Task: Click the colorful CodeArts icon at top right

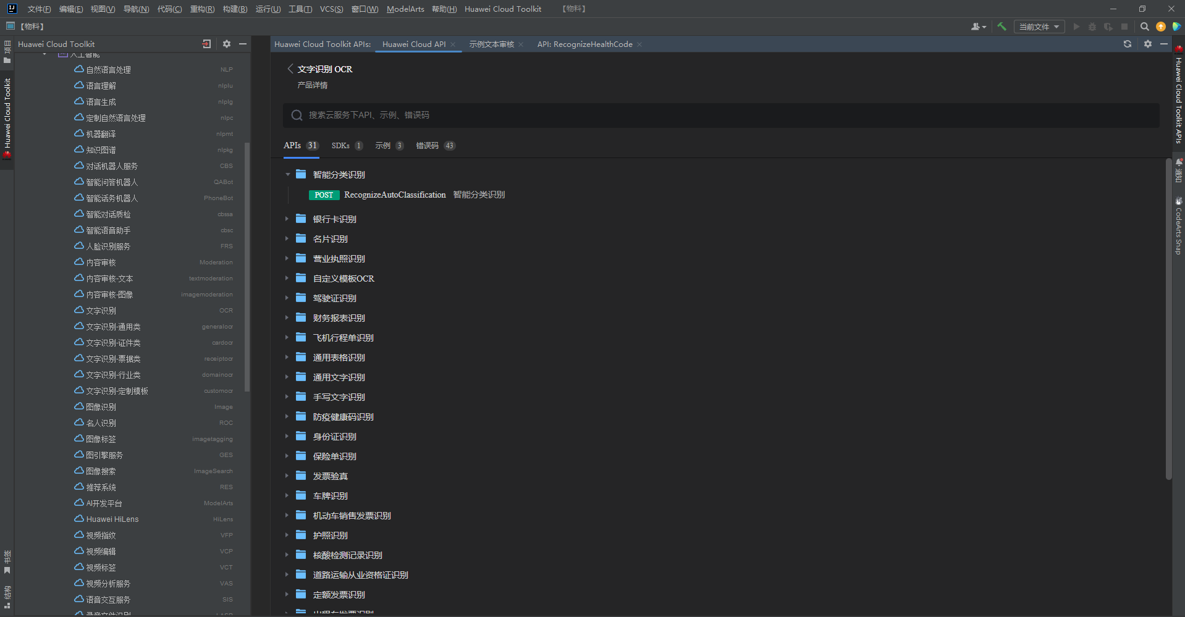Action: tap(1176, 27)
